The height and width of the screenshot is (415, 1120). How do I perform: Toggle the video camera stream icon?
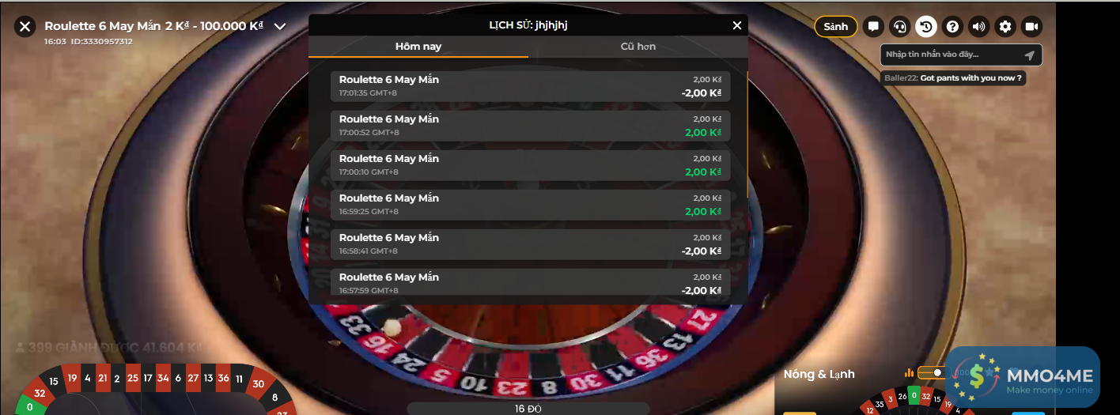click(1031, 26)
